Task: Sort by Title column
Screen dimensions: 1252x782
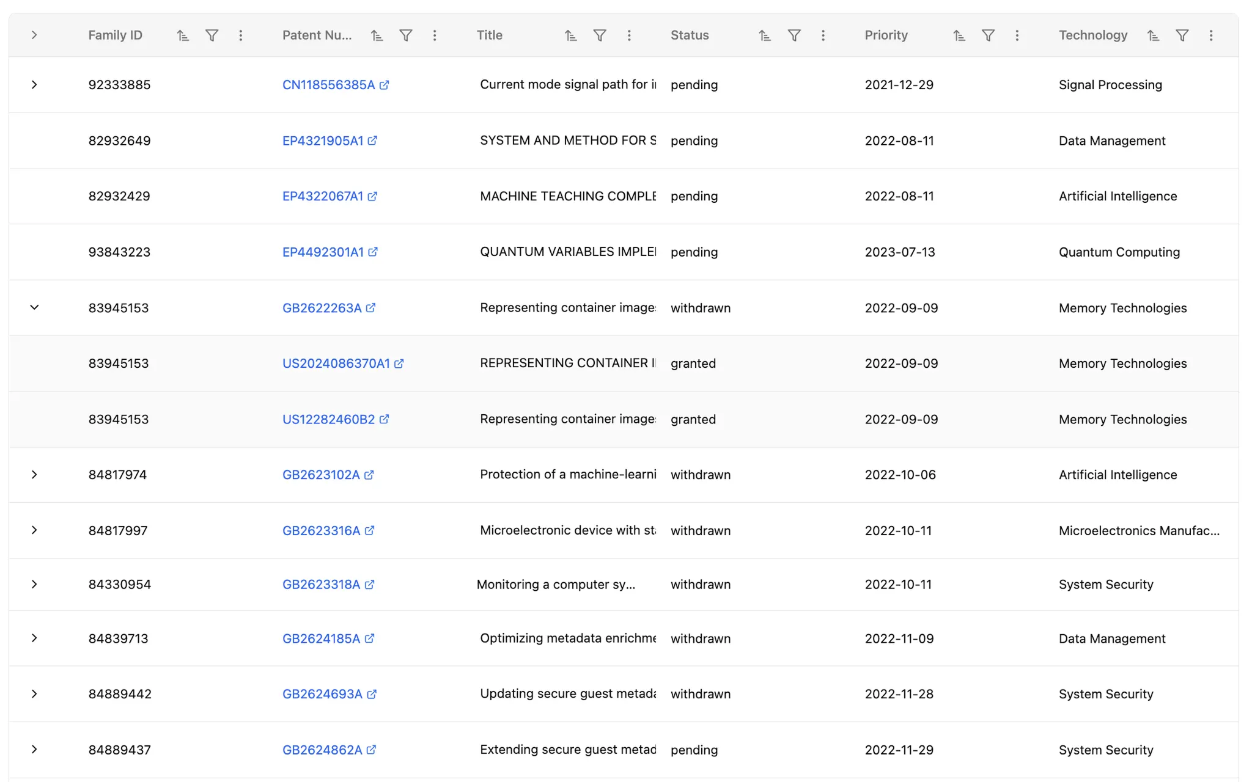Action: (x=570, y=35)
